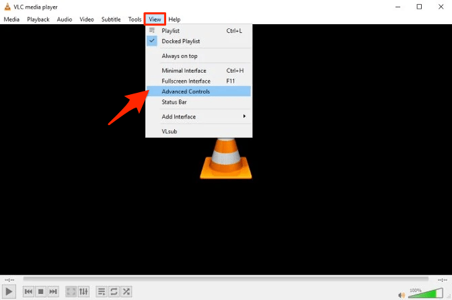Open the Audio menu

[65, 20]
